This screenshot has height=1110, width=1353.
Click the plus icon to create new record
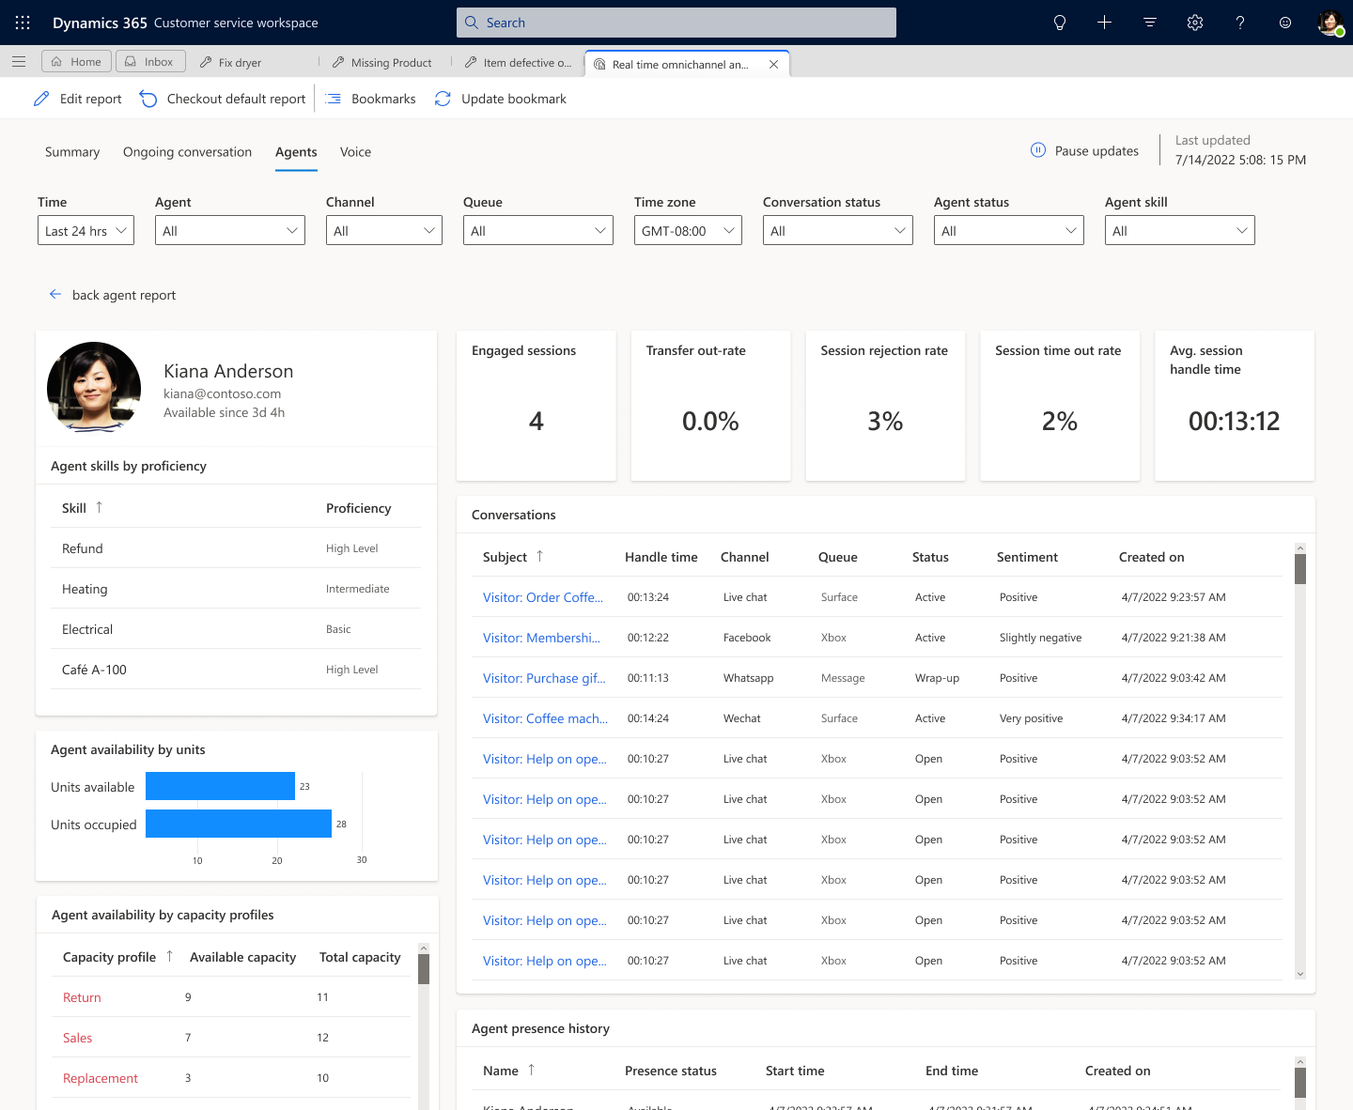point(1105,23)
